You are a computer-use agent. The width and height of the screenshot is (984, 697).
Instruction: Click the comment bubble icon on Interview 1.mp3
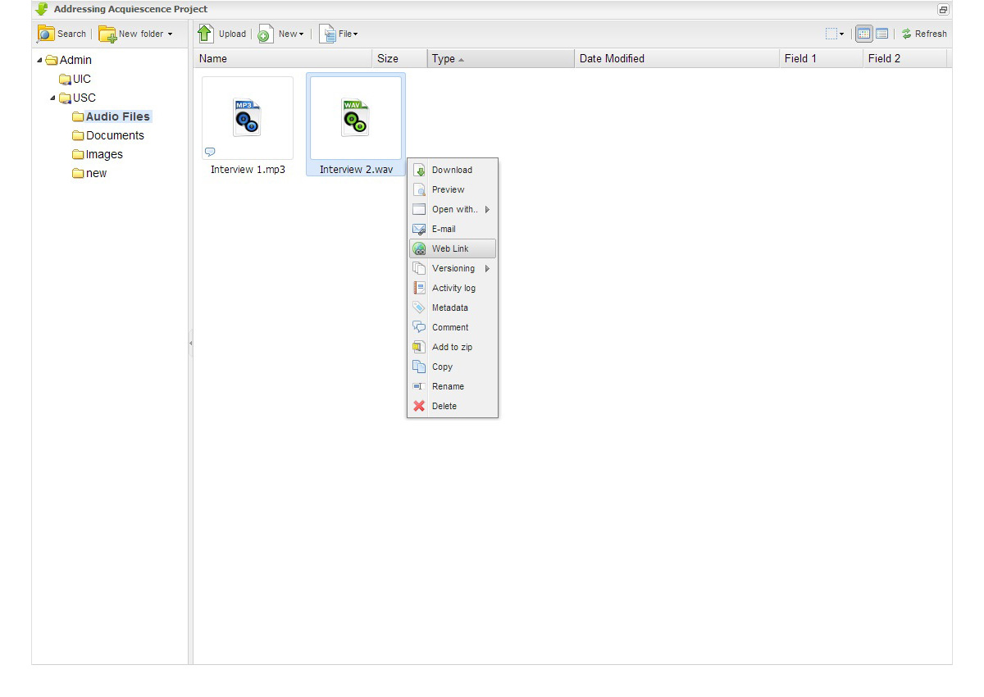(210, 152)
